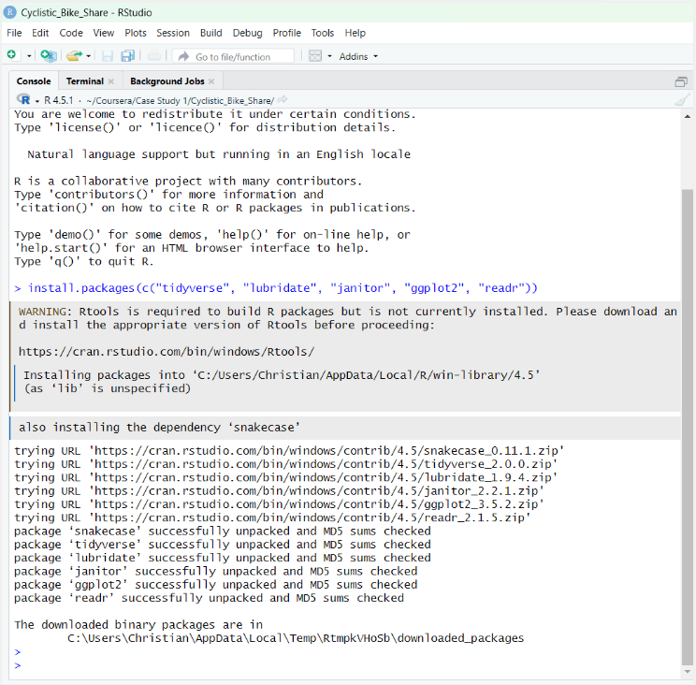
Task: Open the Debug menu
Action: [247, 33]
